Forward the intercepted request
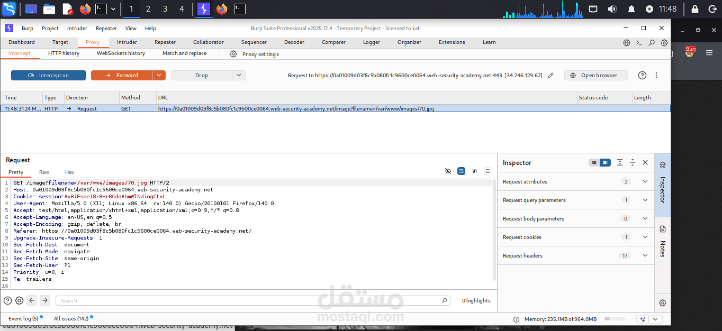Viewport: 722px width, 331px height. pyautogui.click(x=122, y=76)
